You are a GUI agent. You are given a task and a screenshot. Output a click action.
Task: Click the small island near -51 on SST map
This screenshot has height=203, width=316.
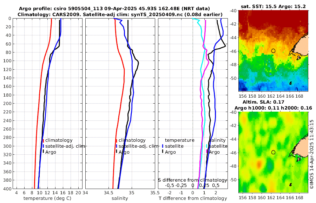(290, 83)
